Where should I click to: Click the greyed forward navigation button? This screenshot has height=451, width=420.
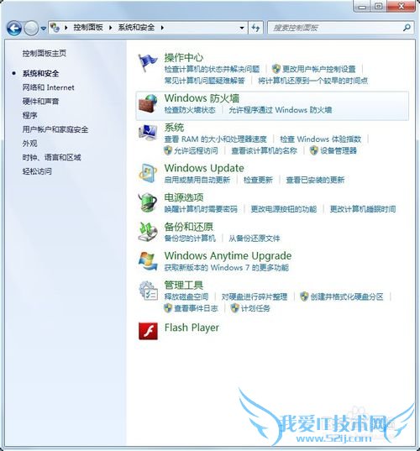pyautogui.click(x=31, y=29)
